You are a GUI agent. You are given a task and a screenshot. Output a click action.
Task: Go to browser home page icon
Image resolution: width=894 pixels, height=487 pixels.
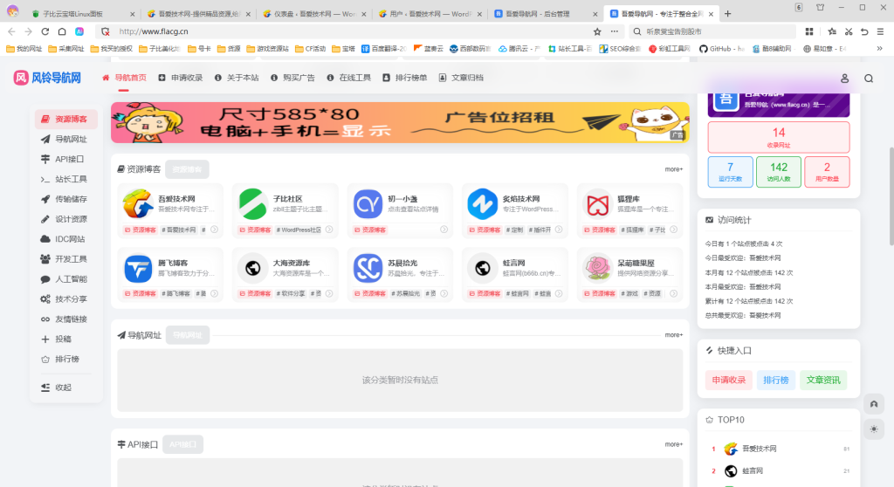pyautogui.click(x=62, y=31)
